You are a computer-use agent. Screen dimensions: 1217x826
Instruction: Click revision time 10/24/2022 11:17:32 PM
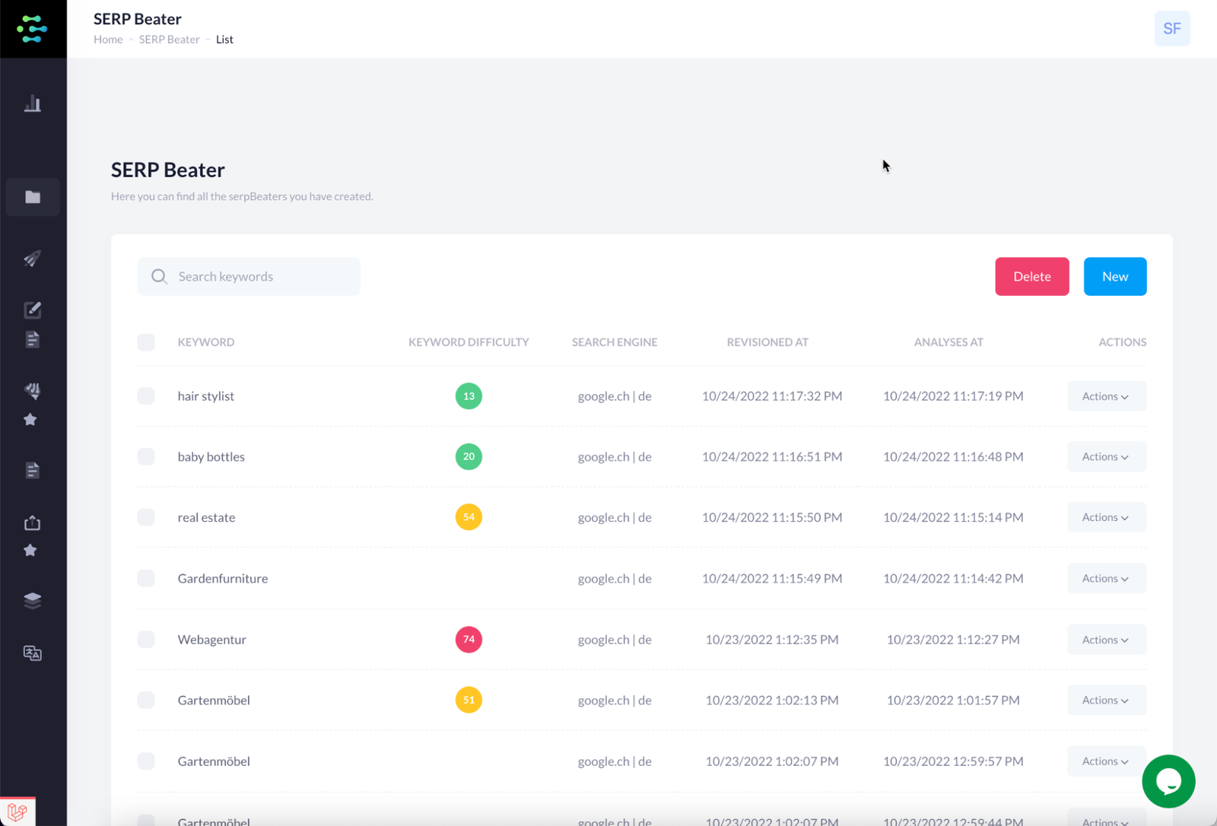tap(772, 396)
